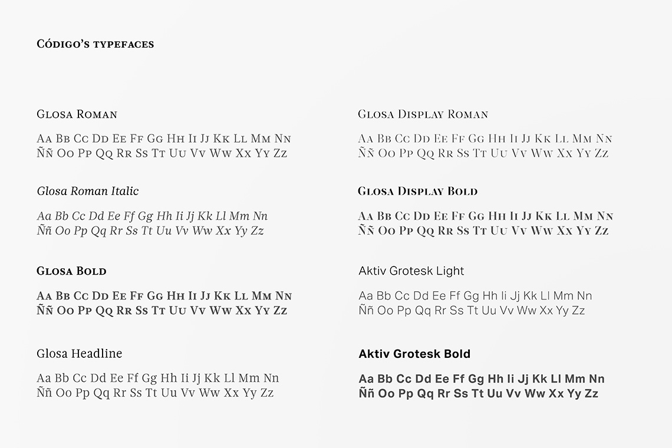Click the Glosa Roman Italic heading
The image size is (672, 448).
(x=88, y=191)
